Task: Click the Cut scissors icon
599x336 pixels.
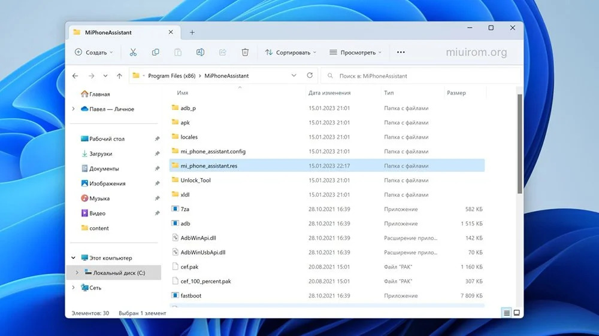Action: point(133,52)
